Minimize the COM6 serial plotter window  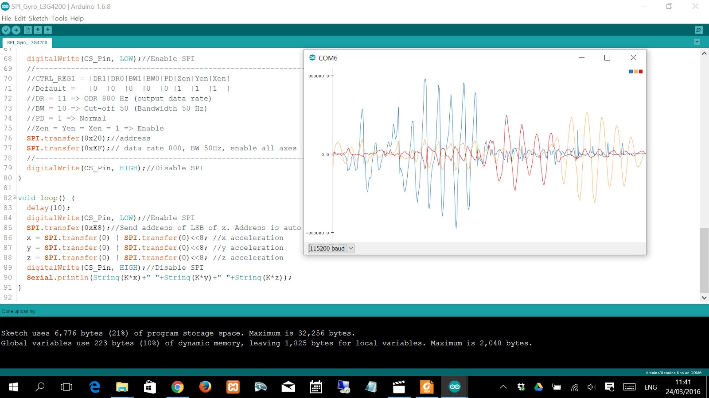click(582, 58)
